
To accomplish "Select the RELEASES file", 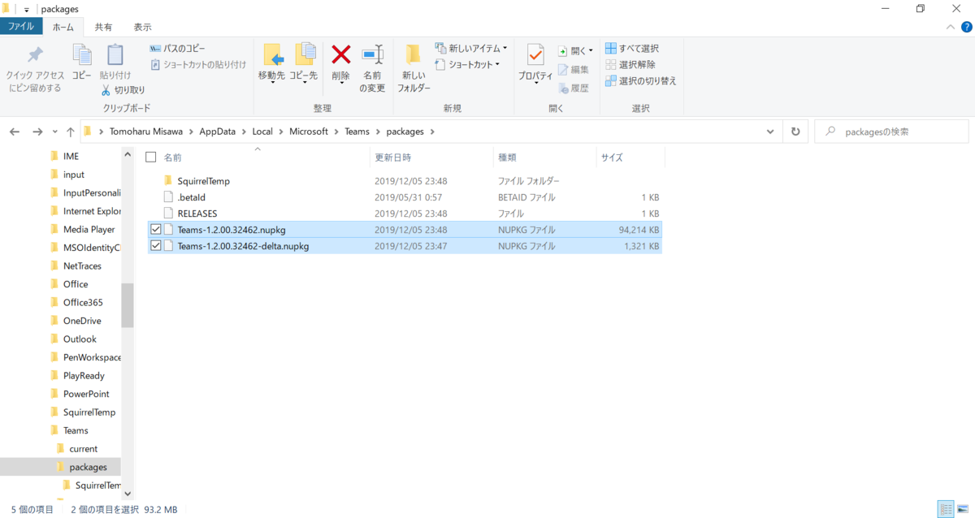I will (x=197, y=214).
